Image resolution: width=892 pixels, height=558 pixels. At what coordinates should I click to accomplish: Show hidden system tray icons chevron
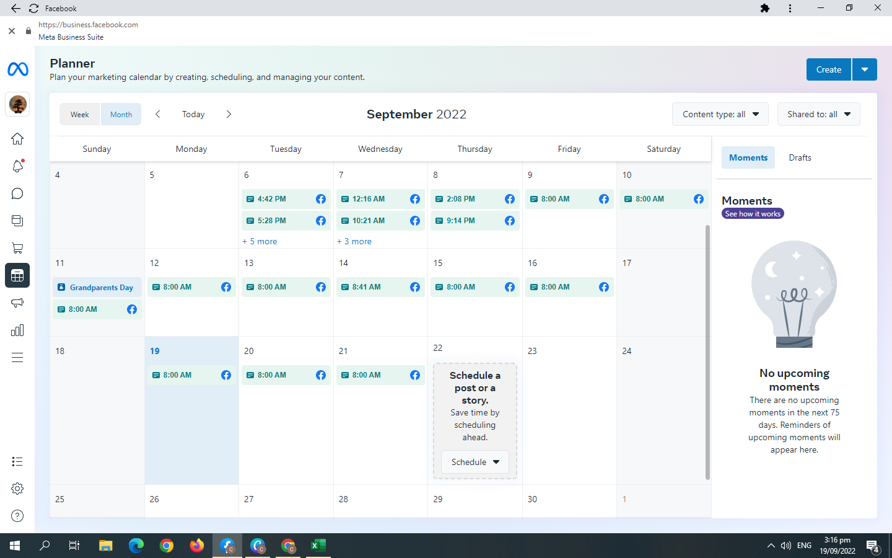[771, 546]
